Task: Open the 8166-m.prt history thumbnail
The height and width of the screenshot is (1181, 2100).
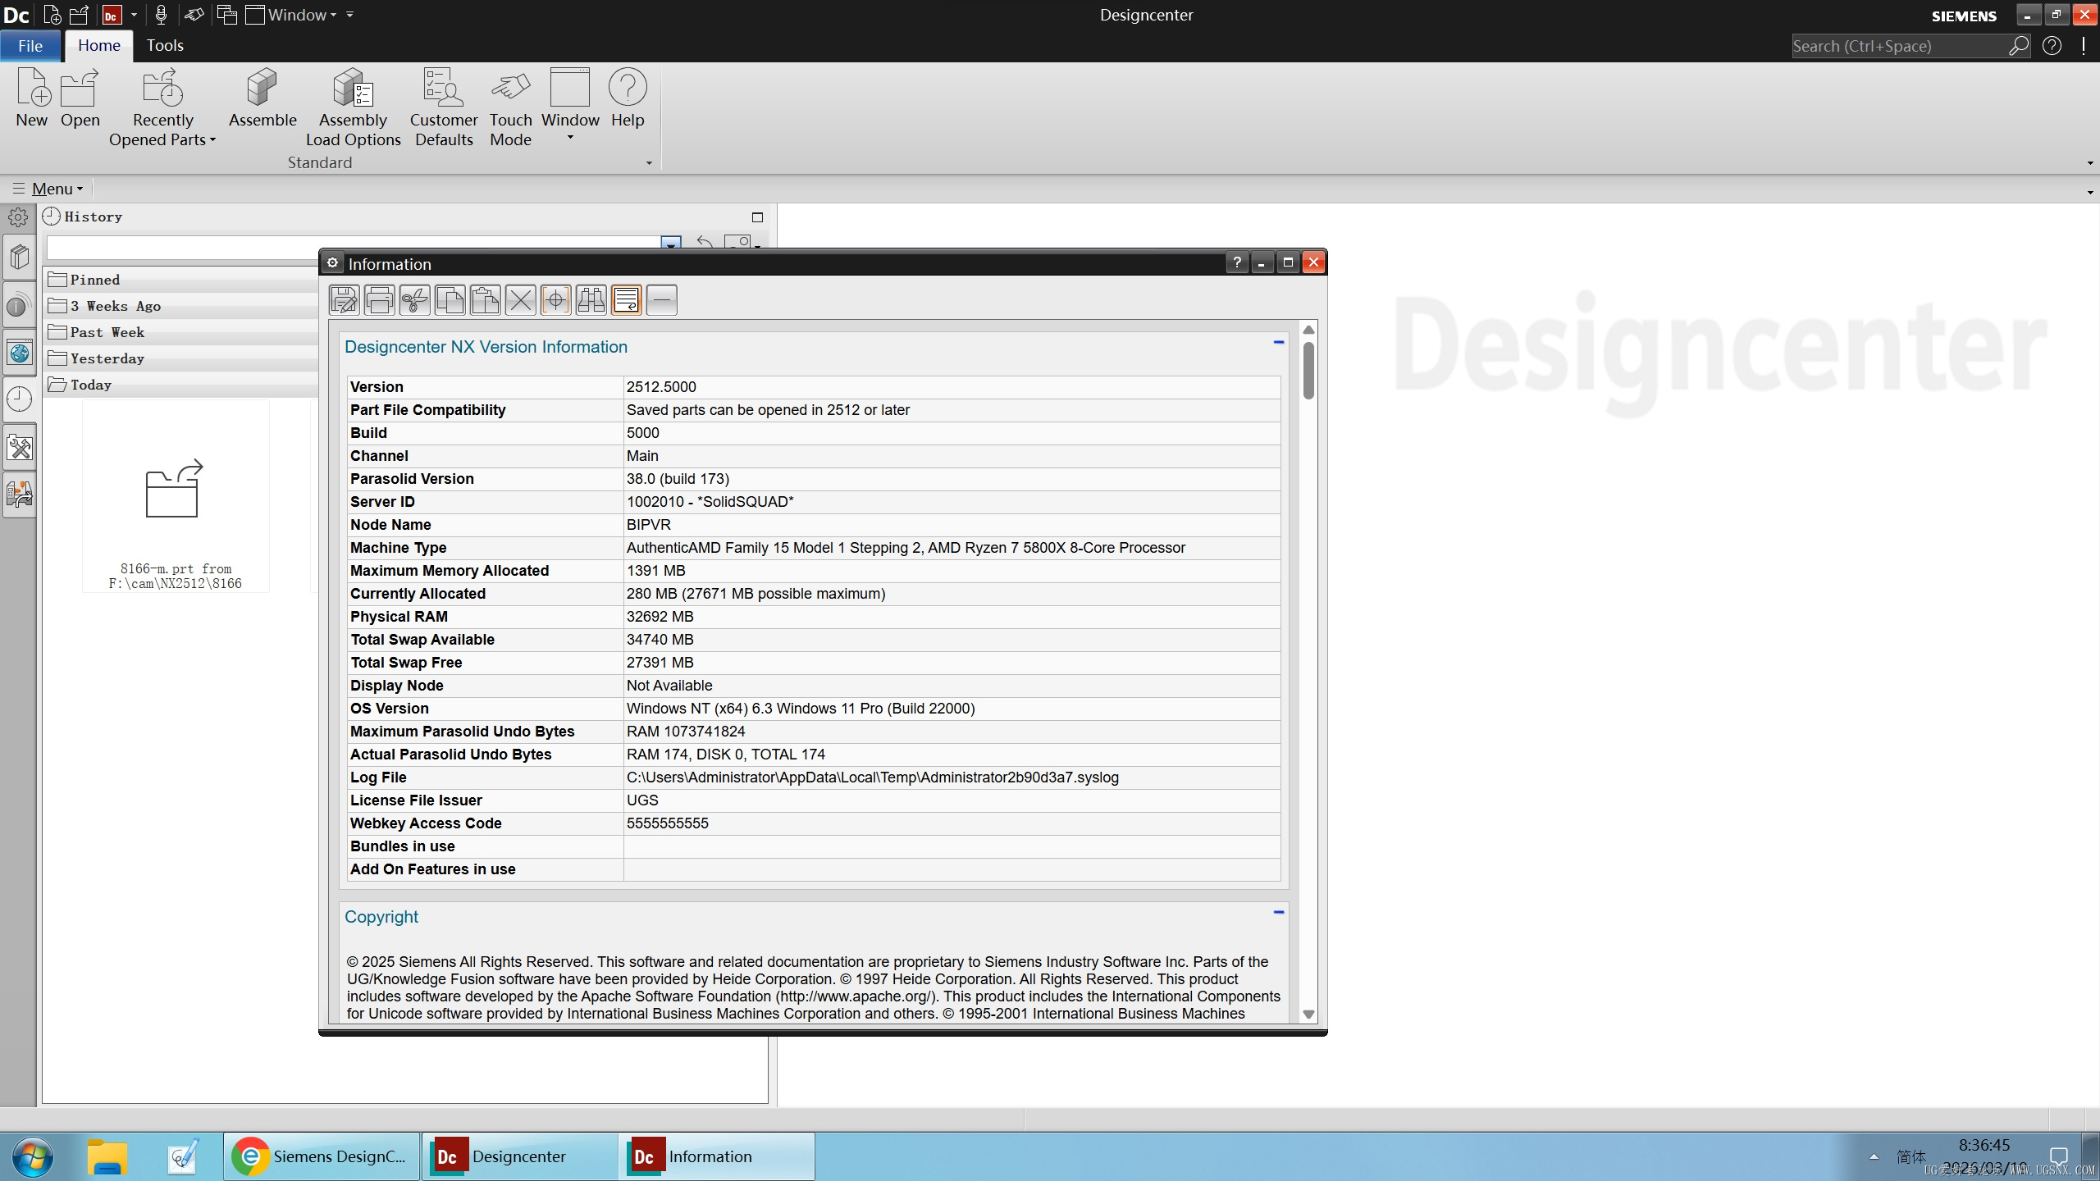Action: pos(176,496)
